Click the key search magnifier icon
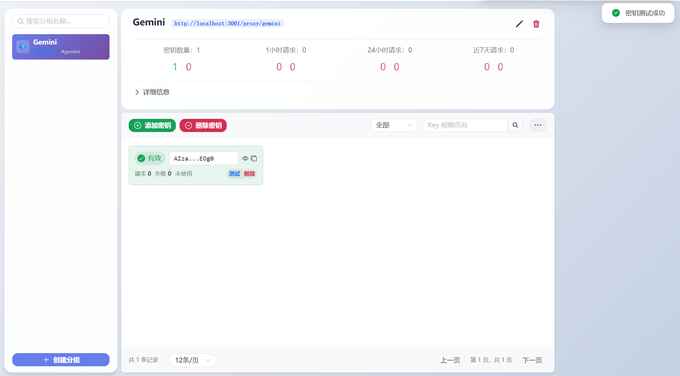Screen dimensions: 680x376 click(515, 125)
